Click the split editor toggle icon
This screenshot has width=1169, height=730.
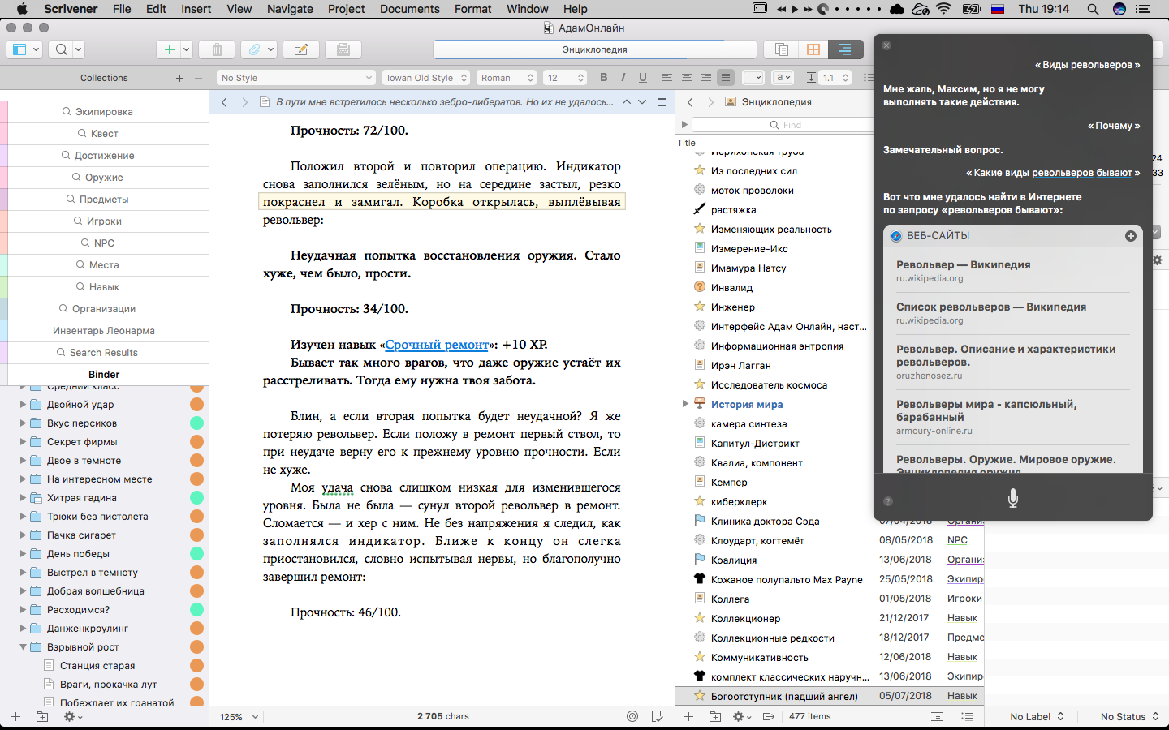click(x=662, y=102)
